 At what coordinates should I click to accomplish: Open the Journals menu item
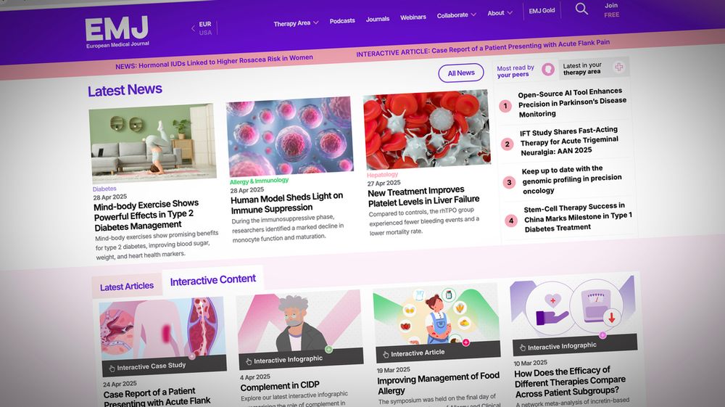pyautogui.click(x=378, y=19)
